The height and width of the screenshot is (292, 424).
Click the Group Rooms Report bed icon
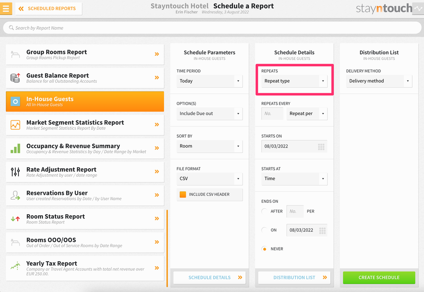point(15,54)
